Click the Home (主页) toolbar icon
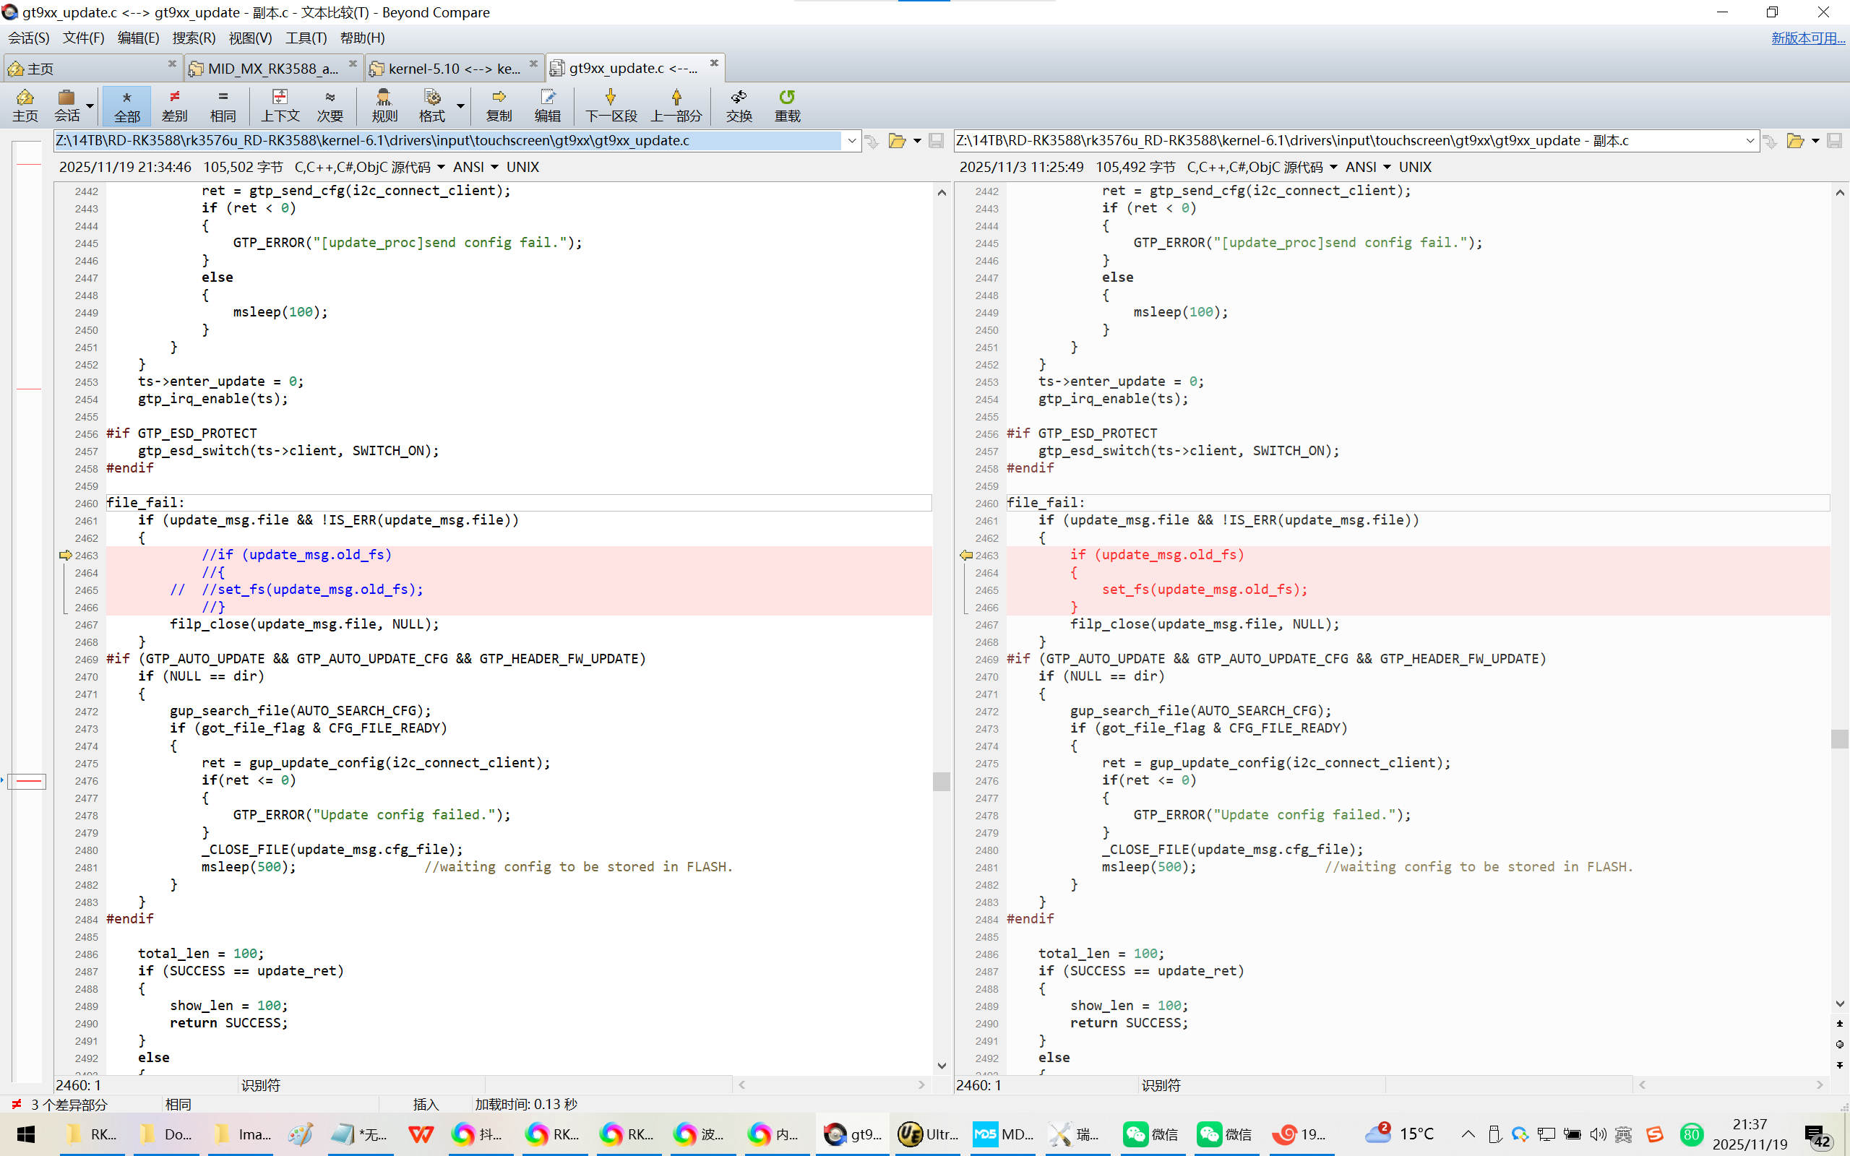The width and height of the screenshot is (1850, 1156). (x=25, y=105)
